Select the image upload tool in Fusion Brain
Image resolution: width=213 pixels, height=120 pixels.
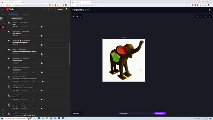77,16
